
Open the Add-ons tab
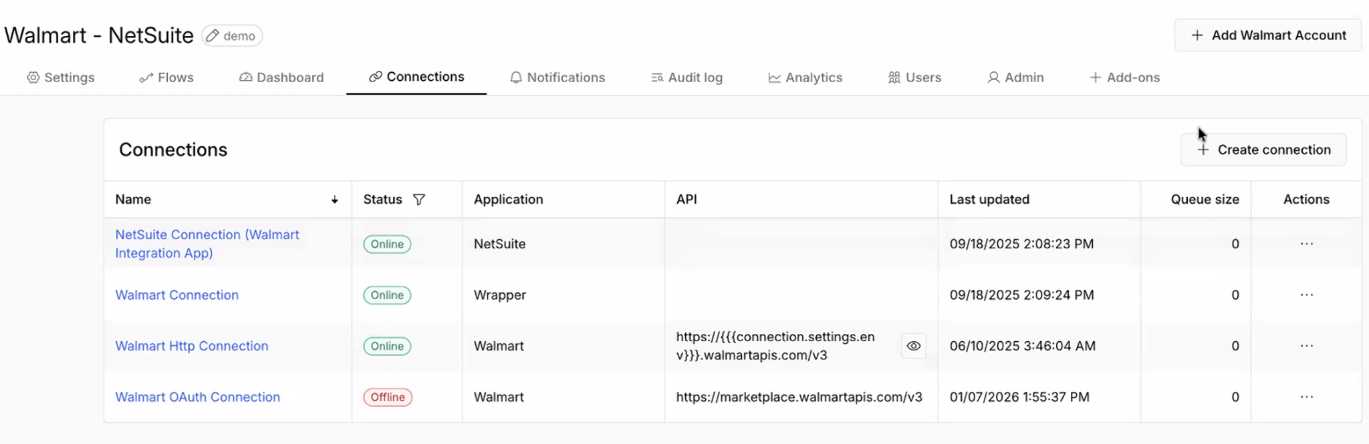tap(1125, 77)
